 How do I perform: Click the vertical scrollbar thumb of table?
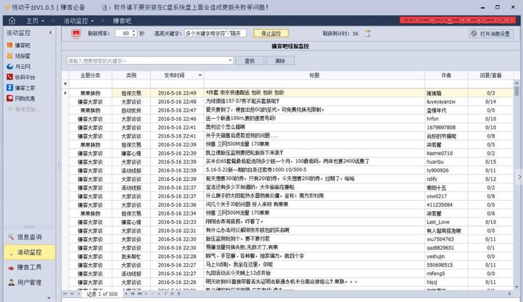(517, 91)
